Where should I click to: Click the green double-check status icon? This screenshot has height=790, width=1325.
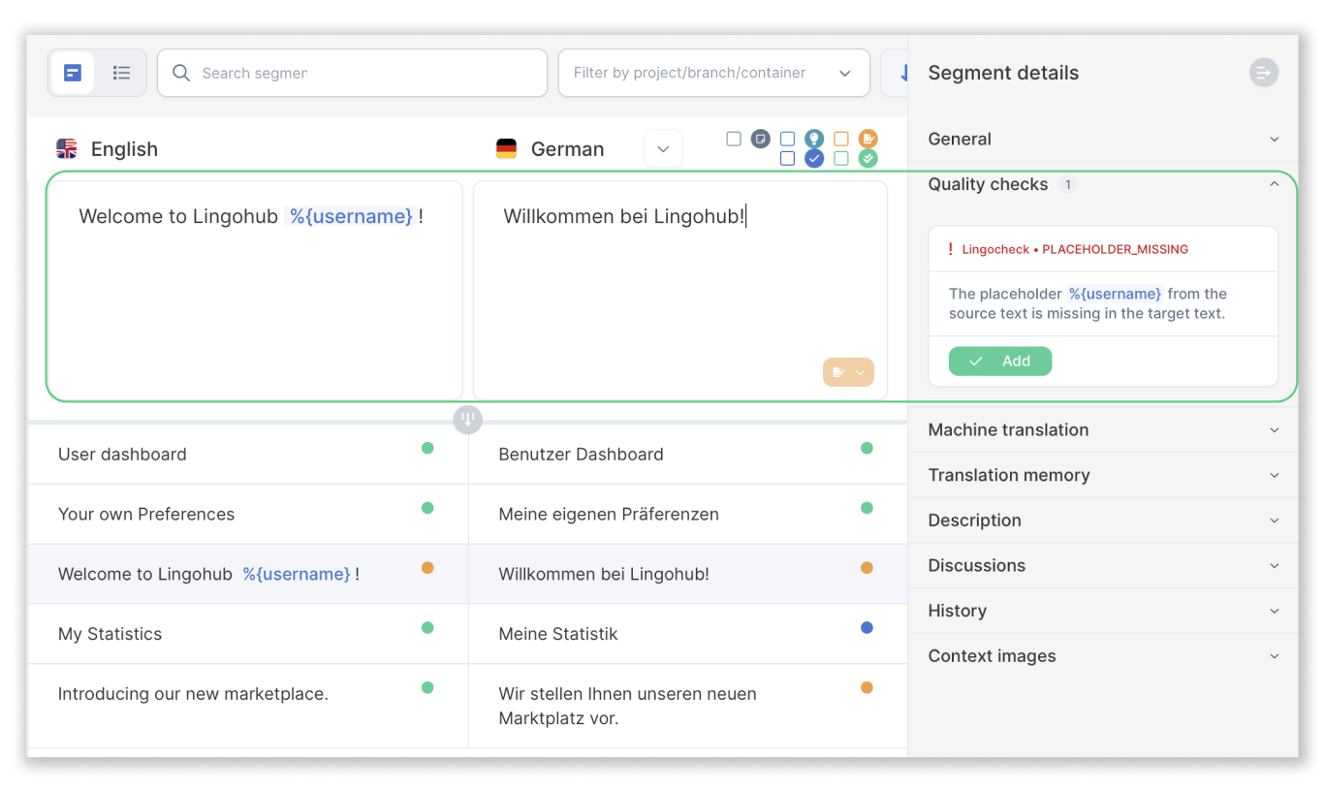pos(868,158)
